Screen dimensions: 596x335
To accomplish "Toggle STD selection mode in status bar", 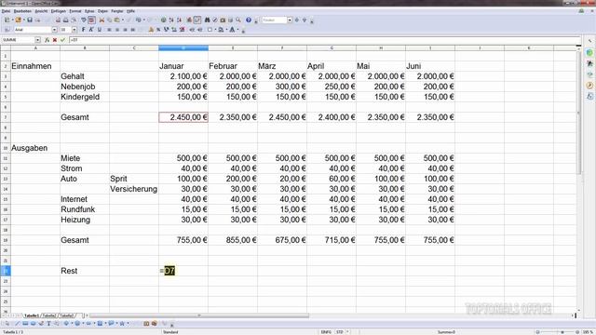I will point(339,332).
